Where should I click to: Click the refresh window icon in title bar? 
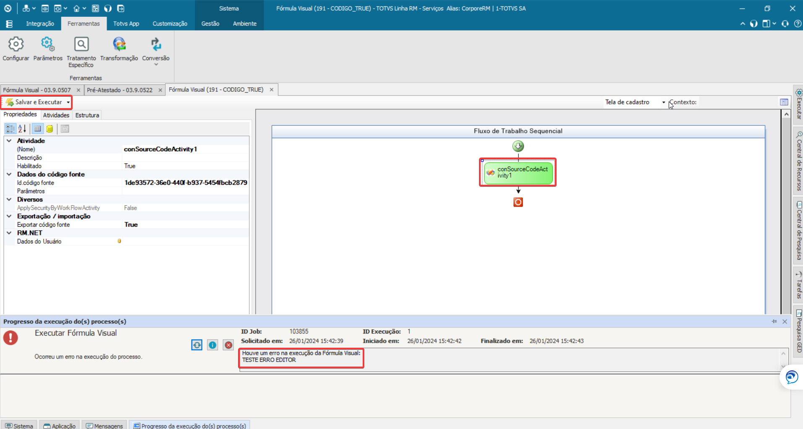(x=58, y=8)
